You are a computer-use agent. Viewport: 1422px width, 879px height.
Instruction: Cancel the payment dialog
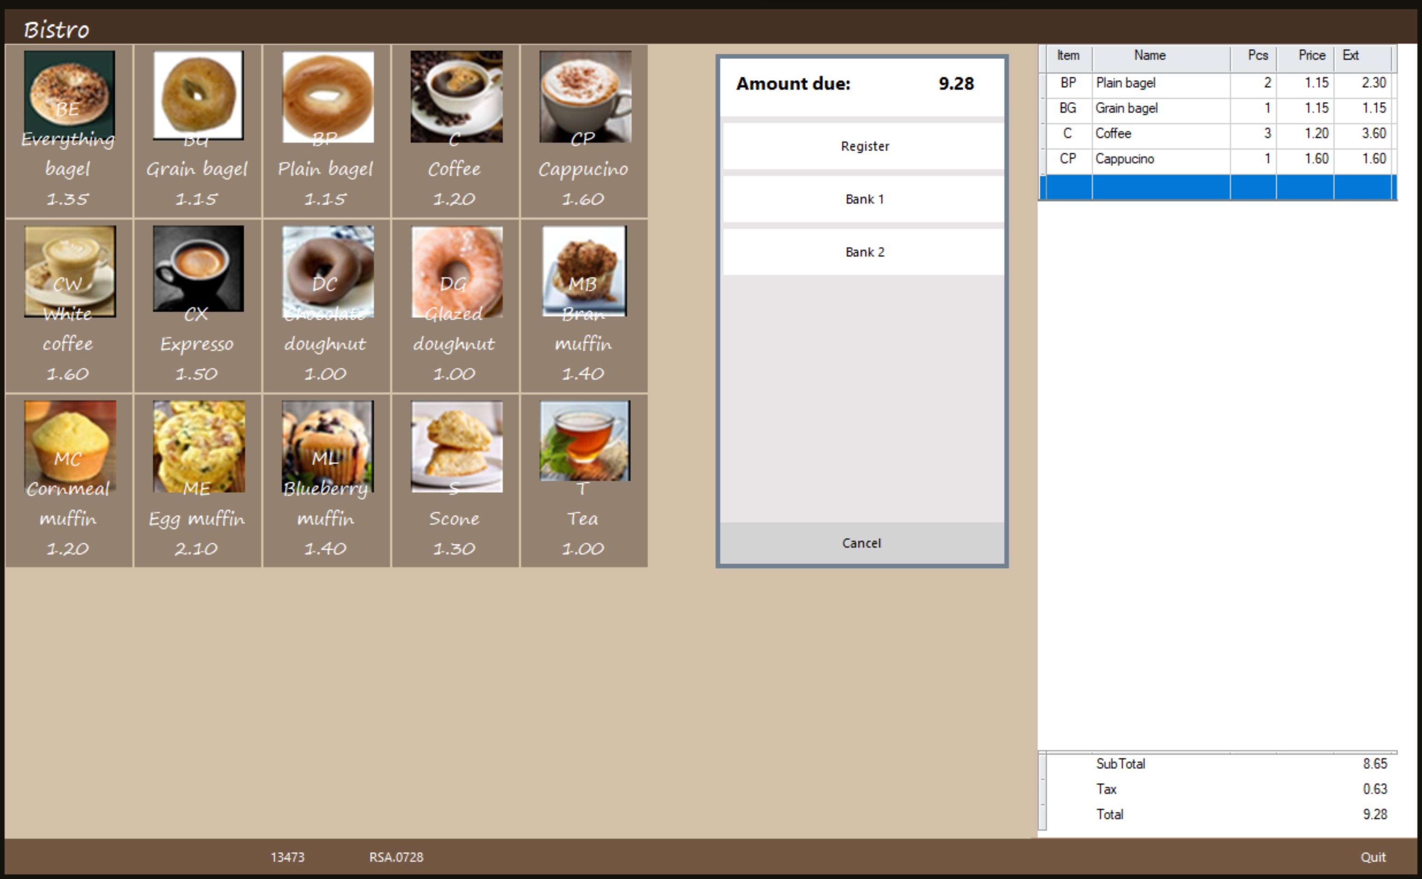[x=861, y=543]
